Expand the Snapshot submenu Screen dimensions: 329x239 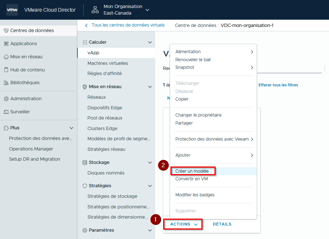click(213, 67)
